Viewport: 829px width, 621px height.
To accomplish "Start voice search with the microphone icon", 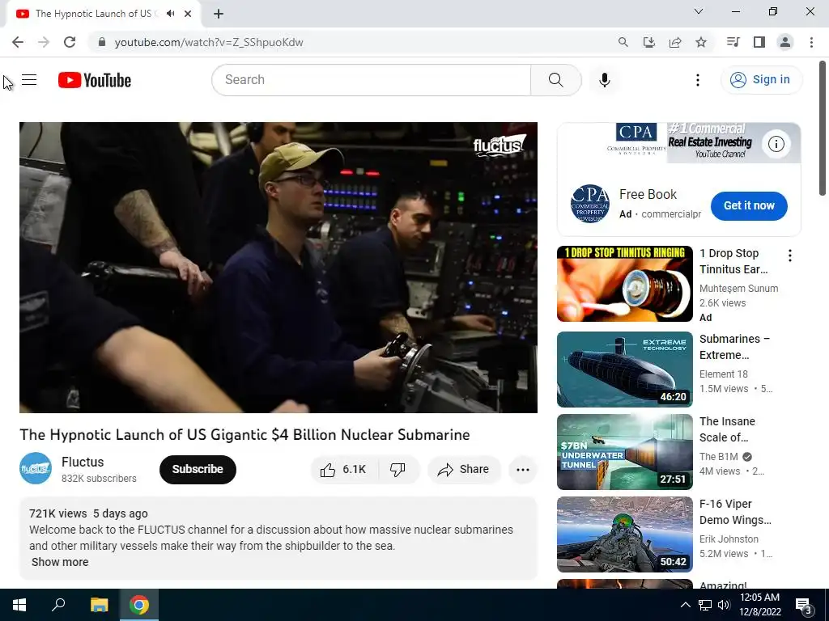I will 604,80.
